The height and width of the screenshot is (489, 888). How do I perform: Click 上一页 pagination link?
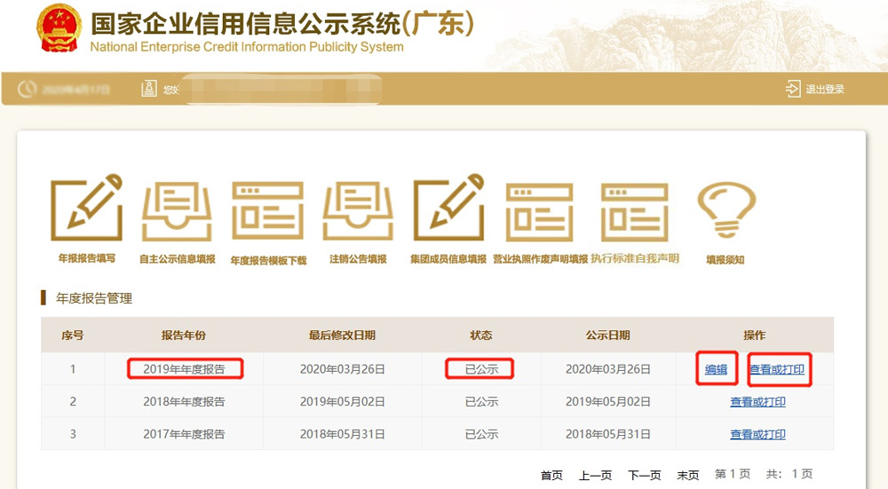[x=595, y=475]
